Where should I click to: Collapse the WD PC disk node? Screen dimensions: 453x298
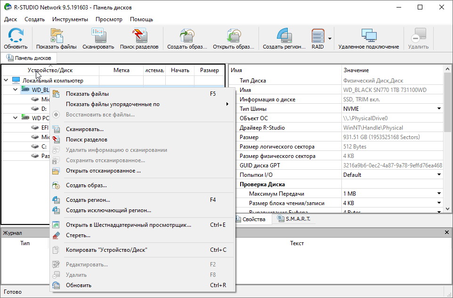coord(16,118)
